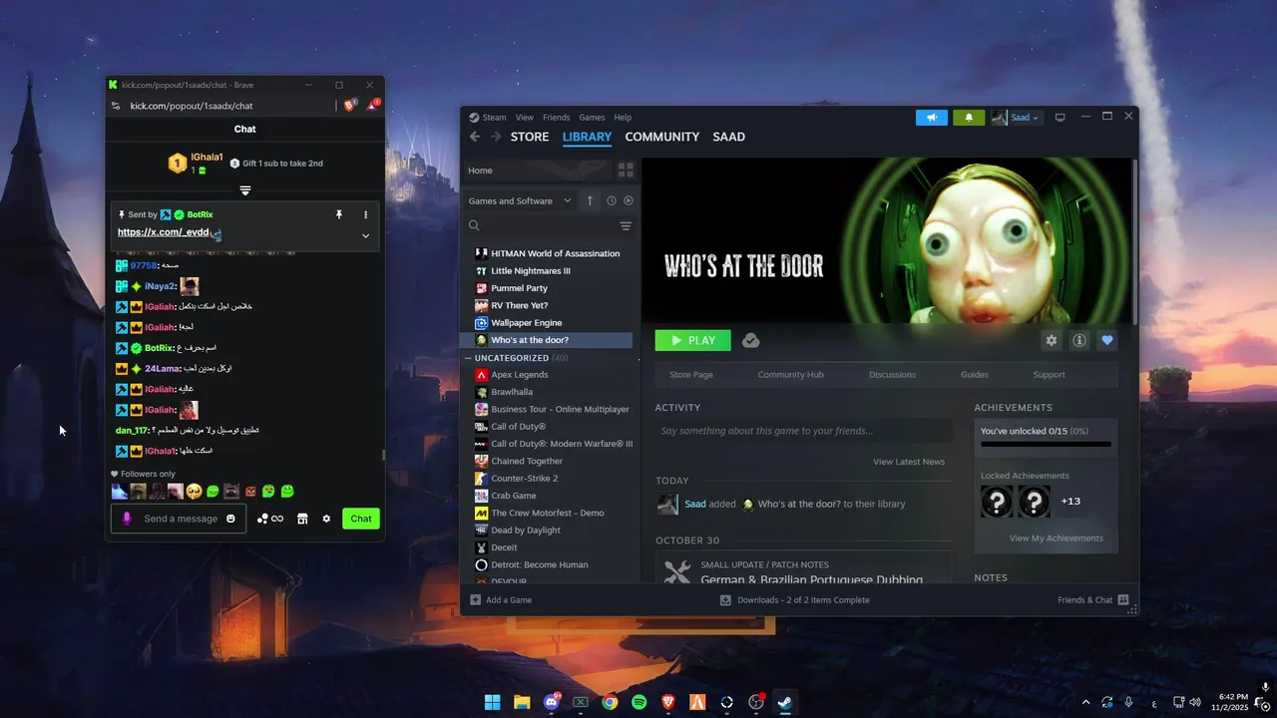Open emote picker in Kick chat input

point(230,519)
